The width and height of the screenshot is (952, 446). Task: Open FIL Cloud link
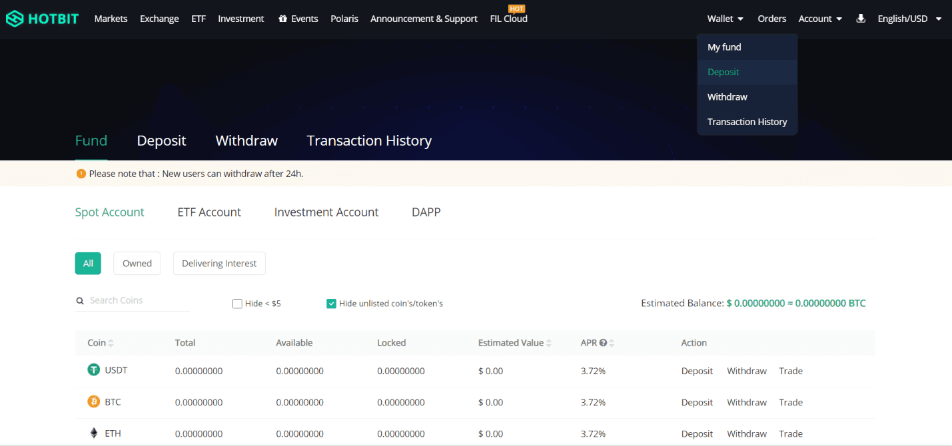coord(508,19)
